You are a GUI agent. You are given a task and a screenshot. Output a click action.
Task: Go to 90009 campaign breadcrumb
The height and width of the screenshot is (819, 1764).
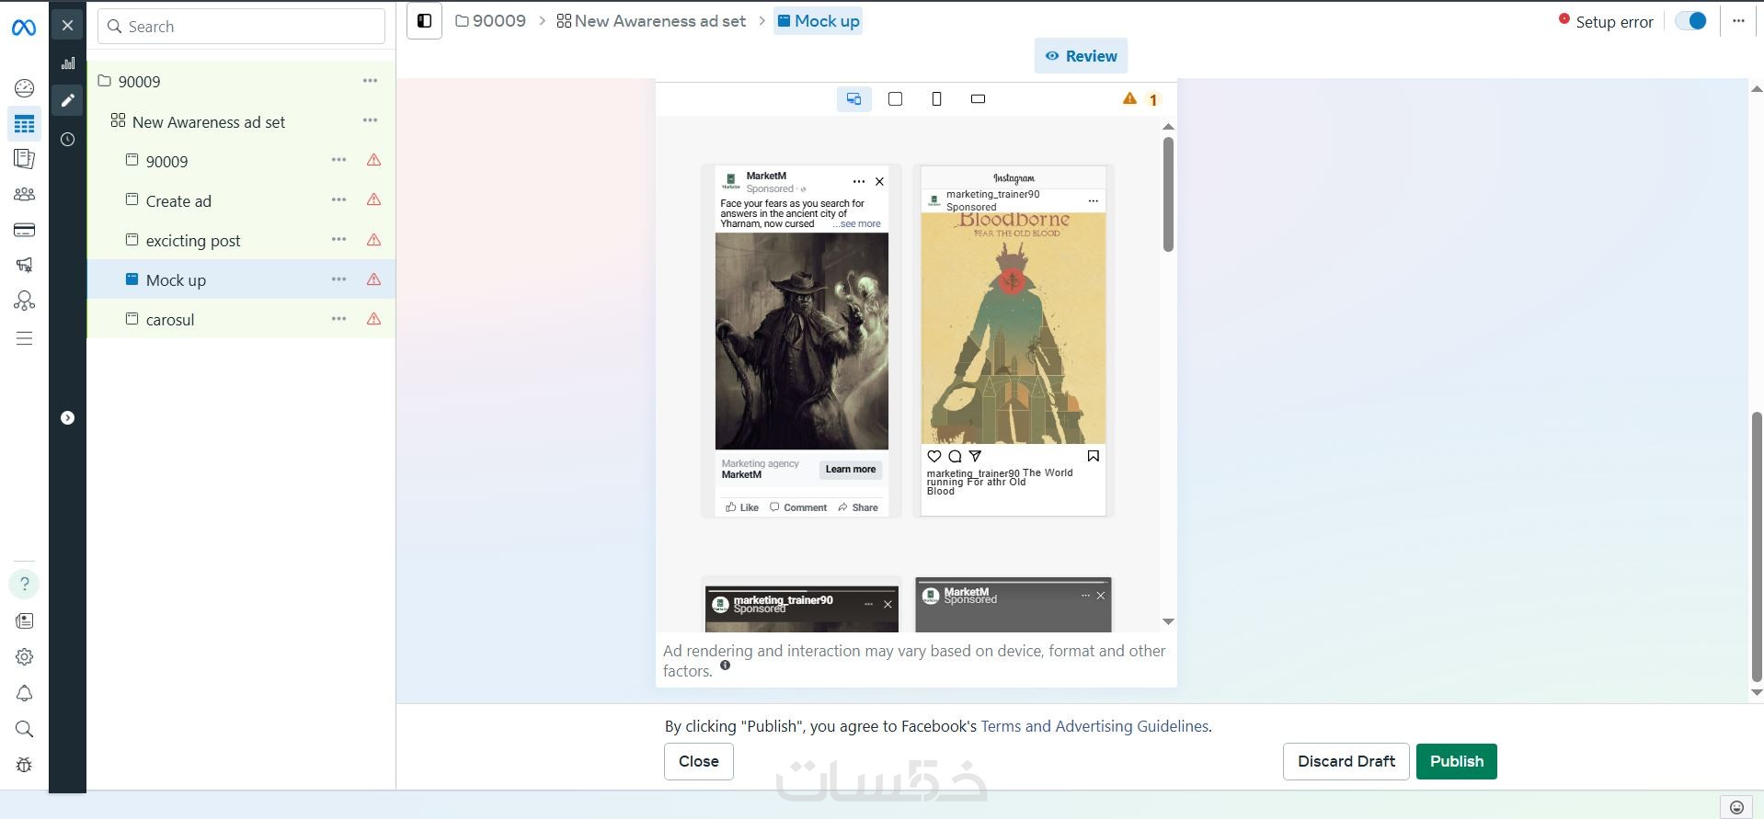point(490,21)
